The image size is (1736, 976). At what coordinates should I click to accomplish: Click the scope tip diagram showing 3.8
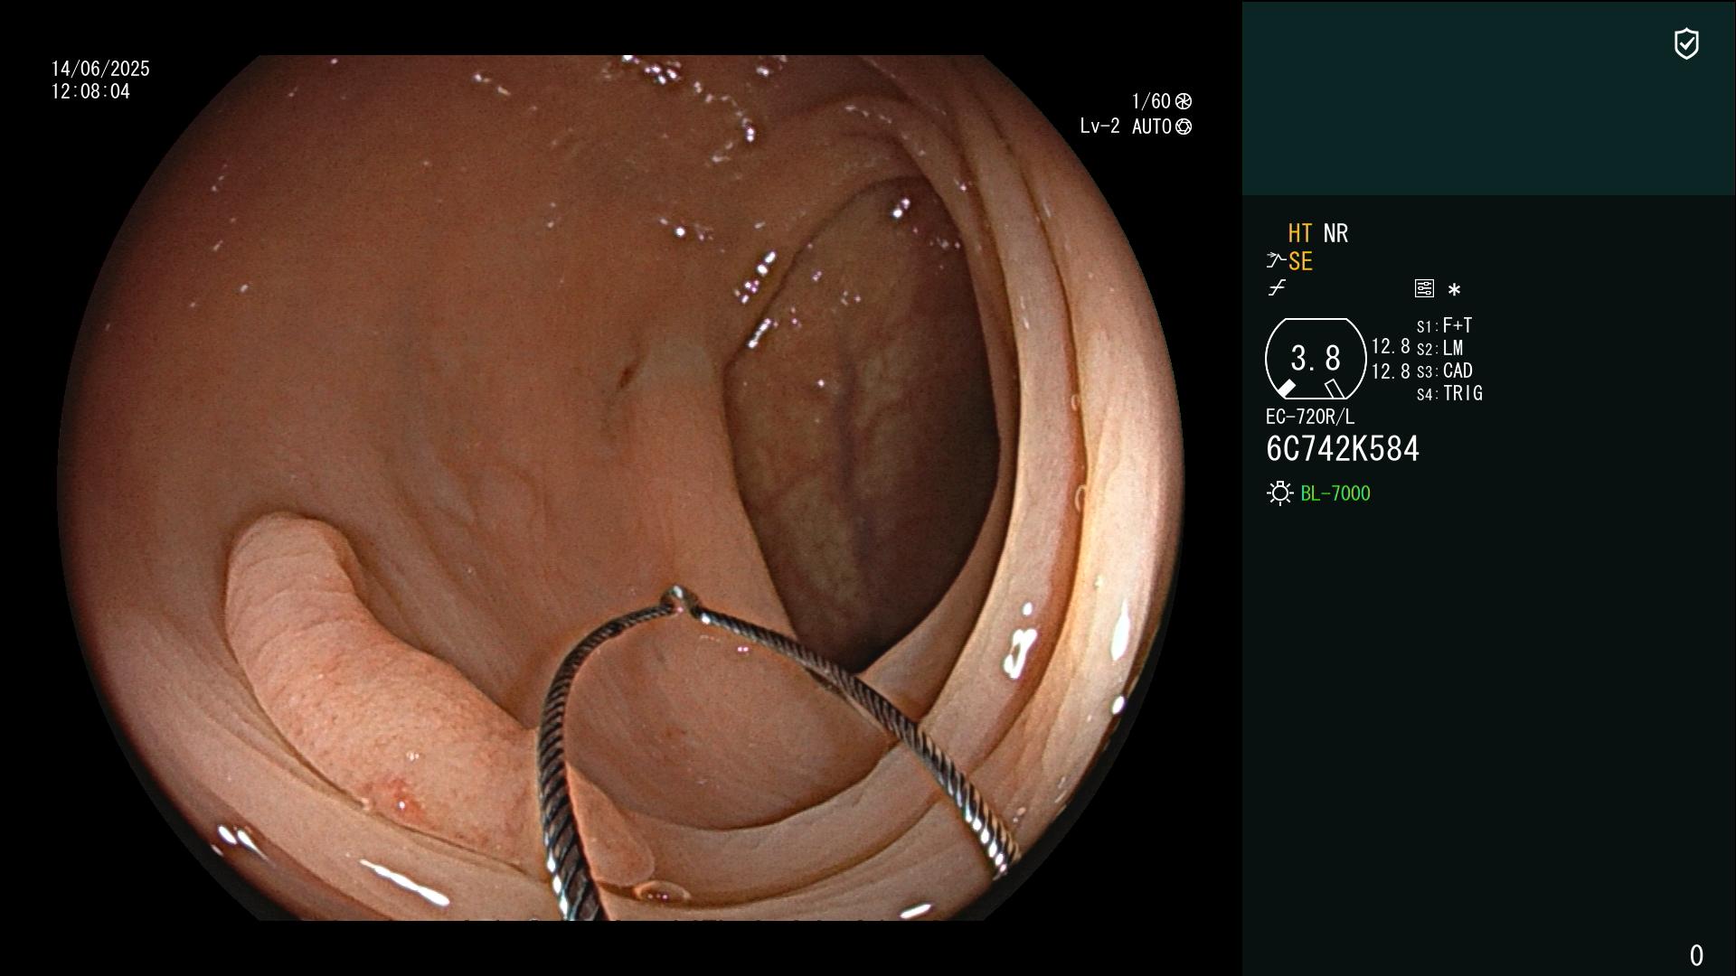[x=1316, y=359]
